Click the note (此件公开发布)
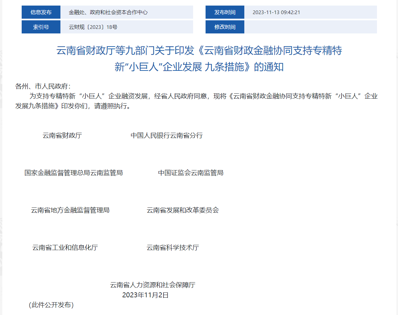The height and width of the screenshot is (315, 398). click(51, 305)
